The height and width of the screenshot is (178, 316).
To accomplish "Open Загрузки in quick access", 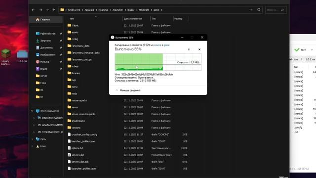I will coord(45,41).
